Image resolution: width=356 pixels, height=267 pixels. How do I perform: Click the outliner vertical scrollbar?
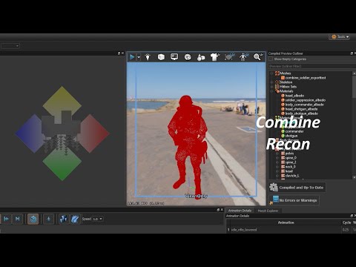tap(354, 87)
